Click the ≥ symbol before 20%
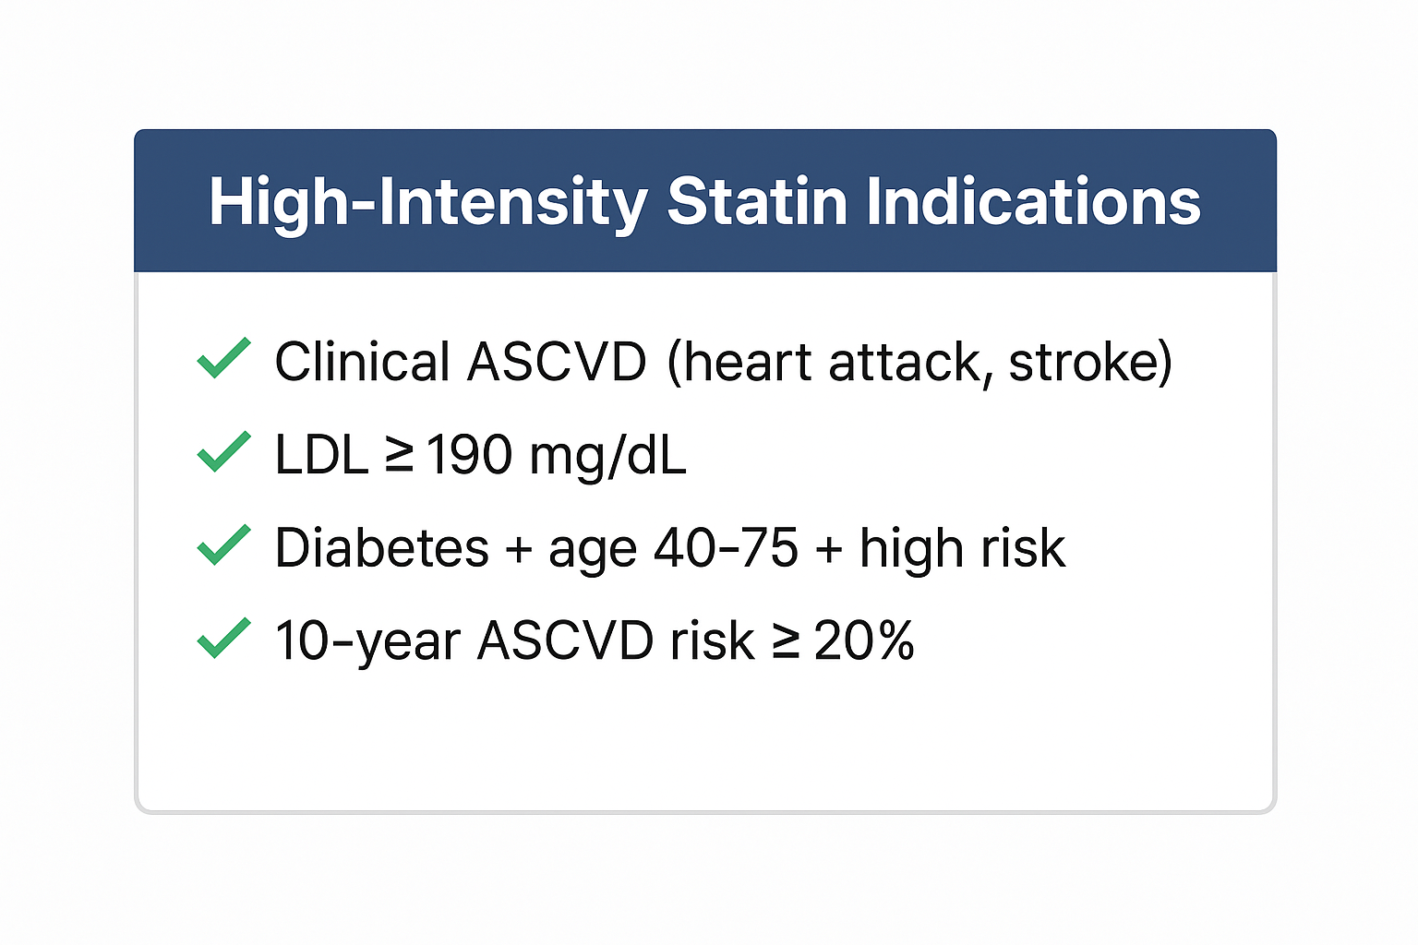1418x945 pixels. click(x=786, y=640)
